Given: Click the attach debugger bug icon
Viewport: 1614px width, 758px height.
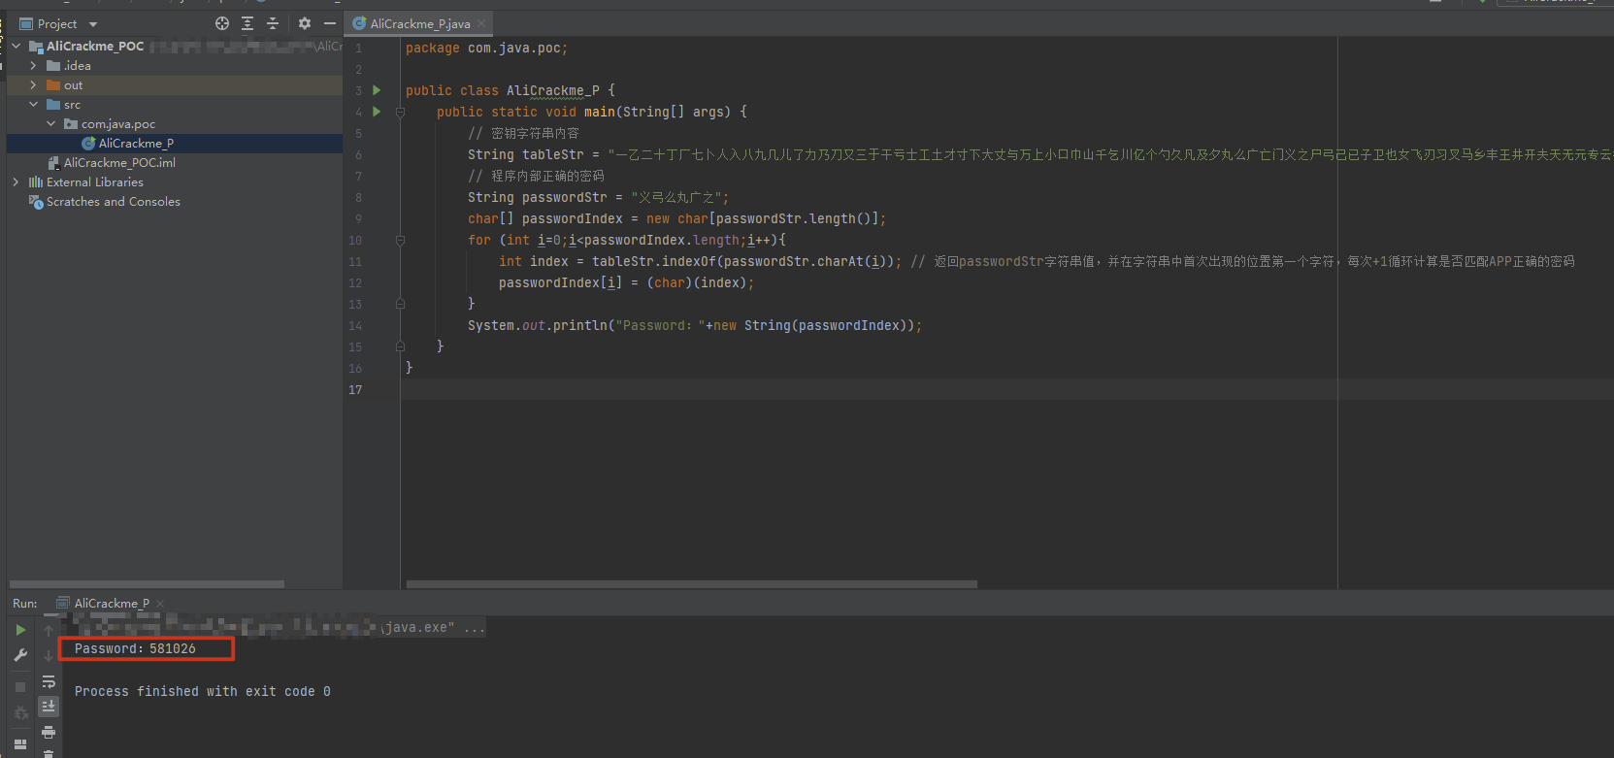Looking at the screenshot, I should [x=20, y=713].
